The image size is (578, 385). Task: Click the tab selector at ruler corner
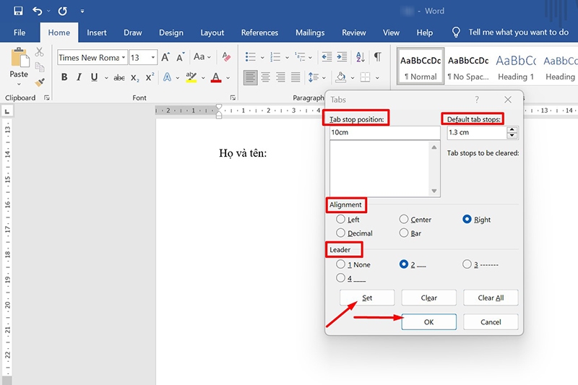[x=7, y=111]
